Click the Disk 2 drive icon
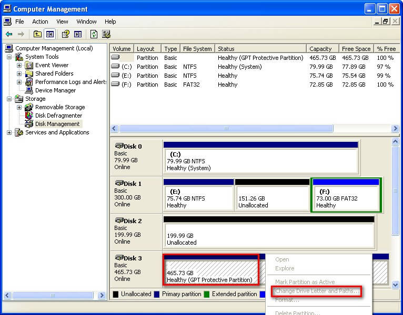The image size is (403, 315). [119, 220]
